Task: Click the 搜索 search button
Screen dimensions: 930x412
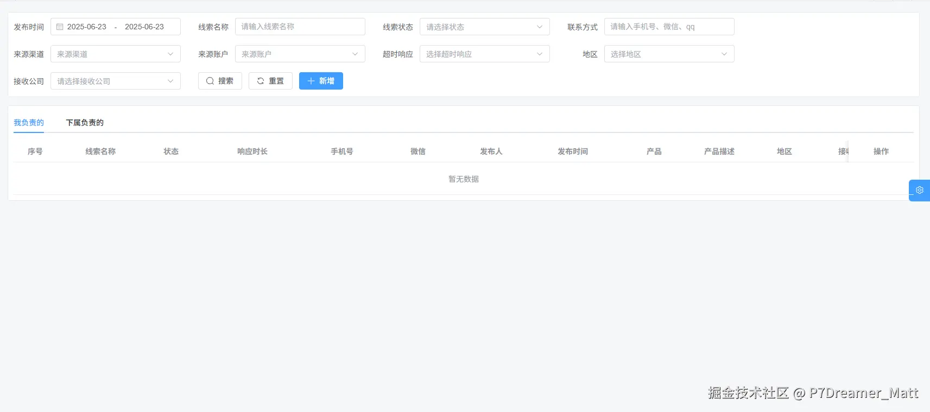Action: tap(220, 81)
